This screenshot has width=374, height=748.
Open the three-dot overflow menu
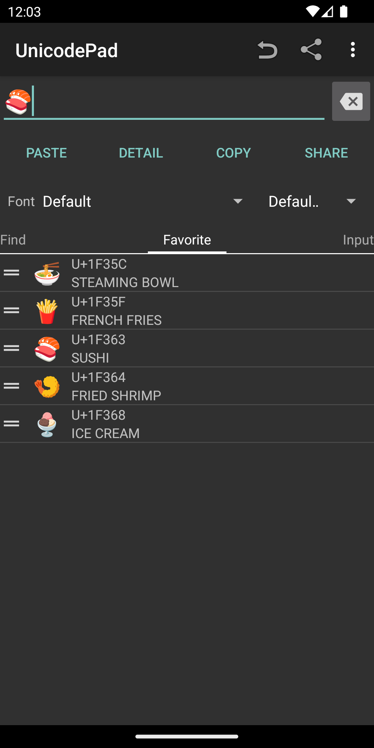pos(353,50)
